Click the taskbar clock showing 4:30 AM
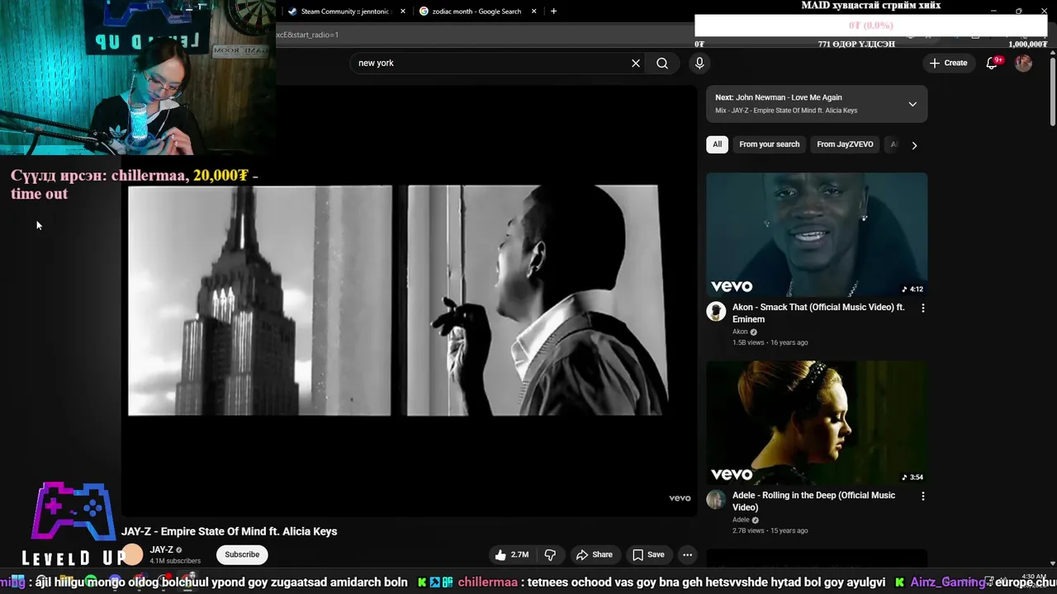 (x=1033, y=577)
